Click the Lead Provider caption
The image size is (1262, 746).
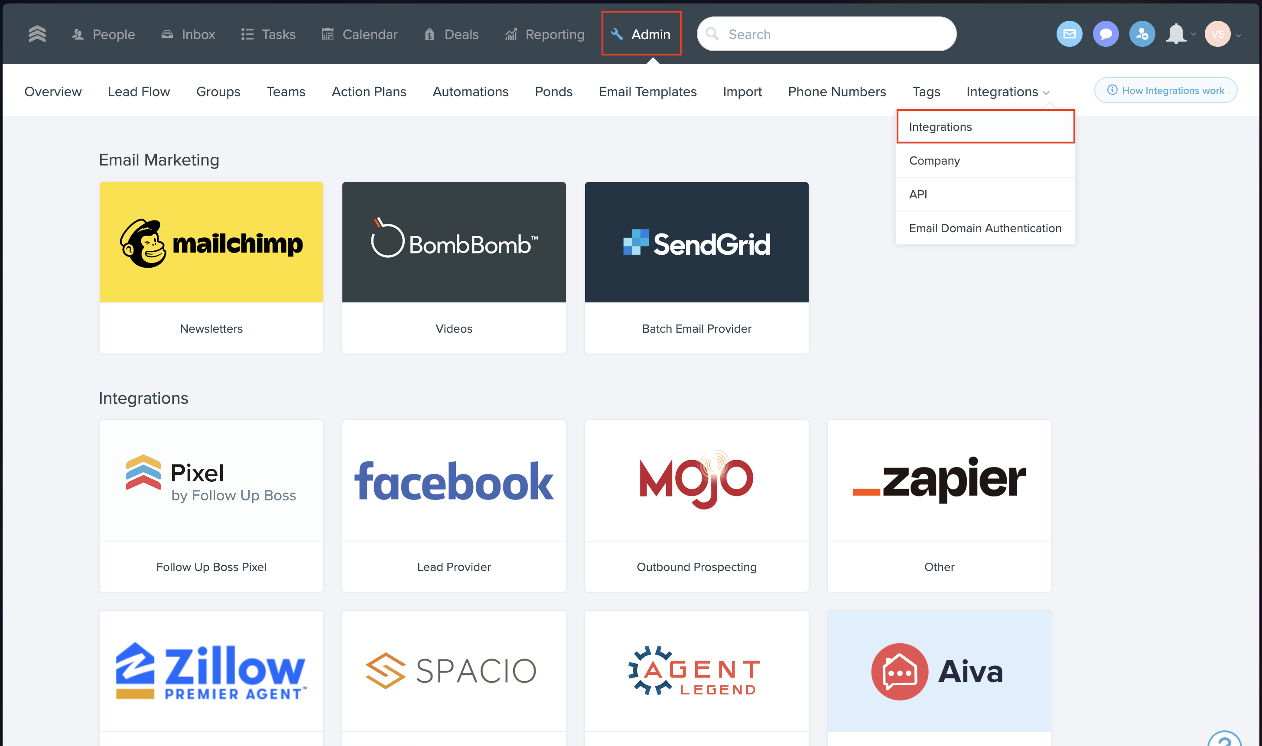(x=454, y=567)
